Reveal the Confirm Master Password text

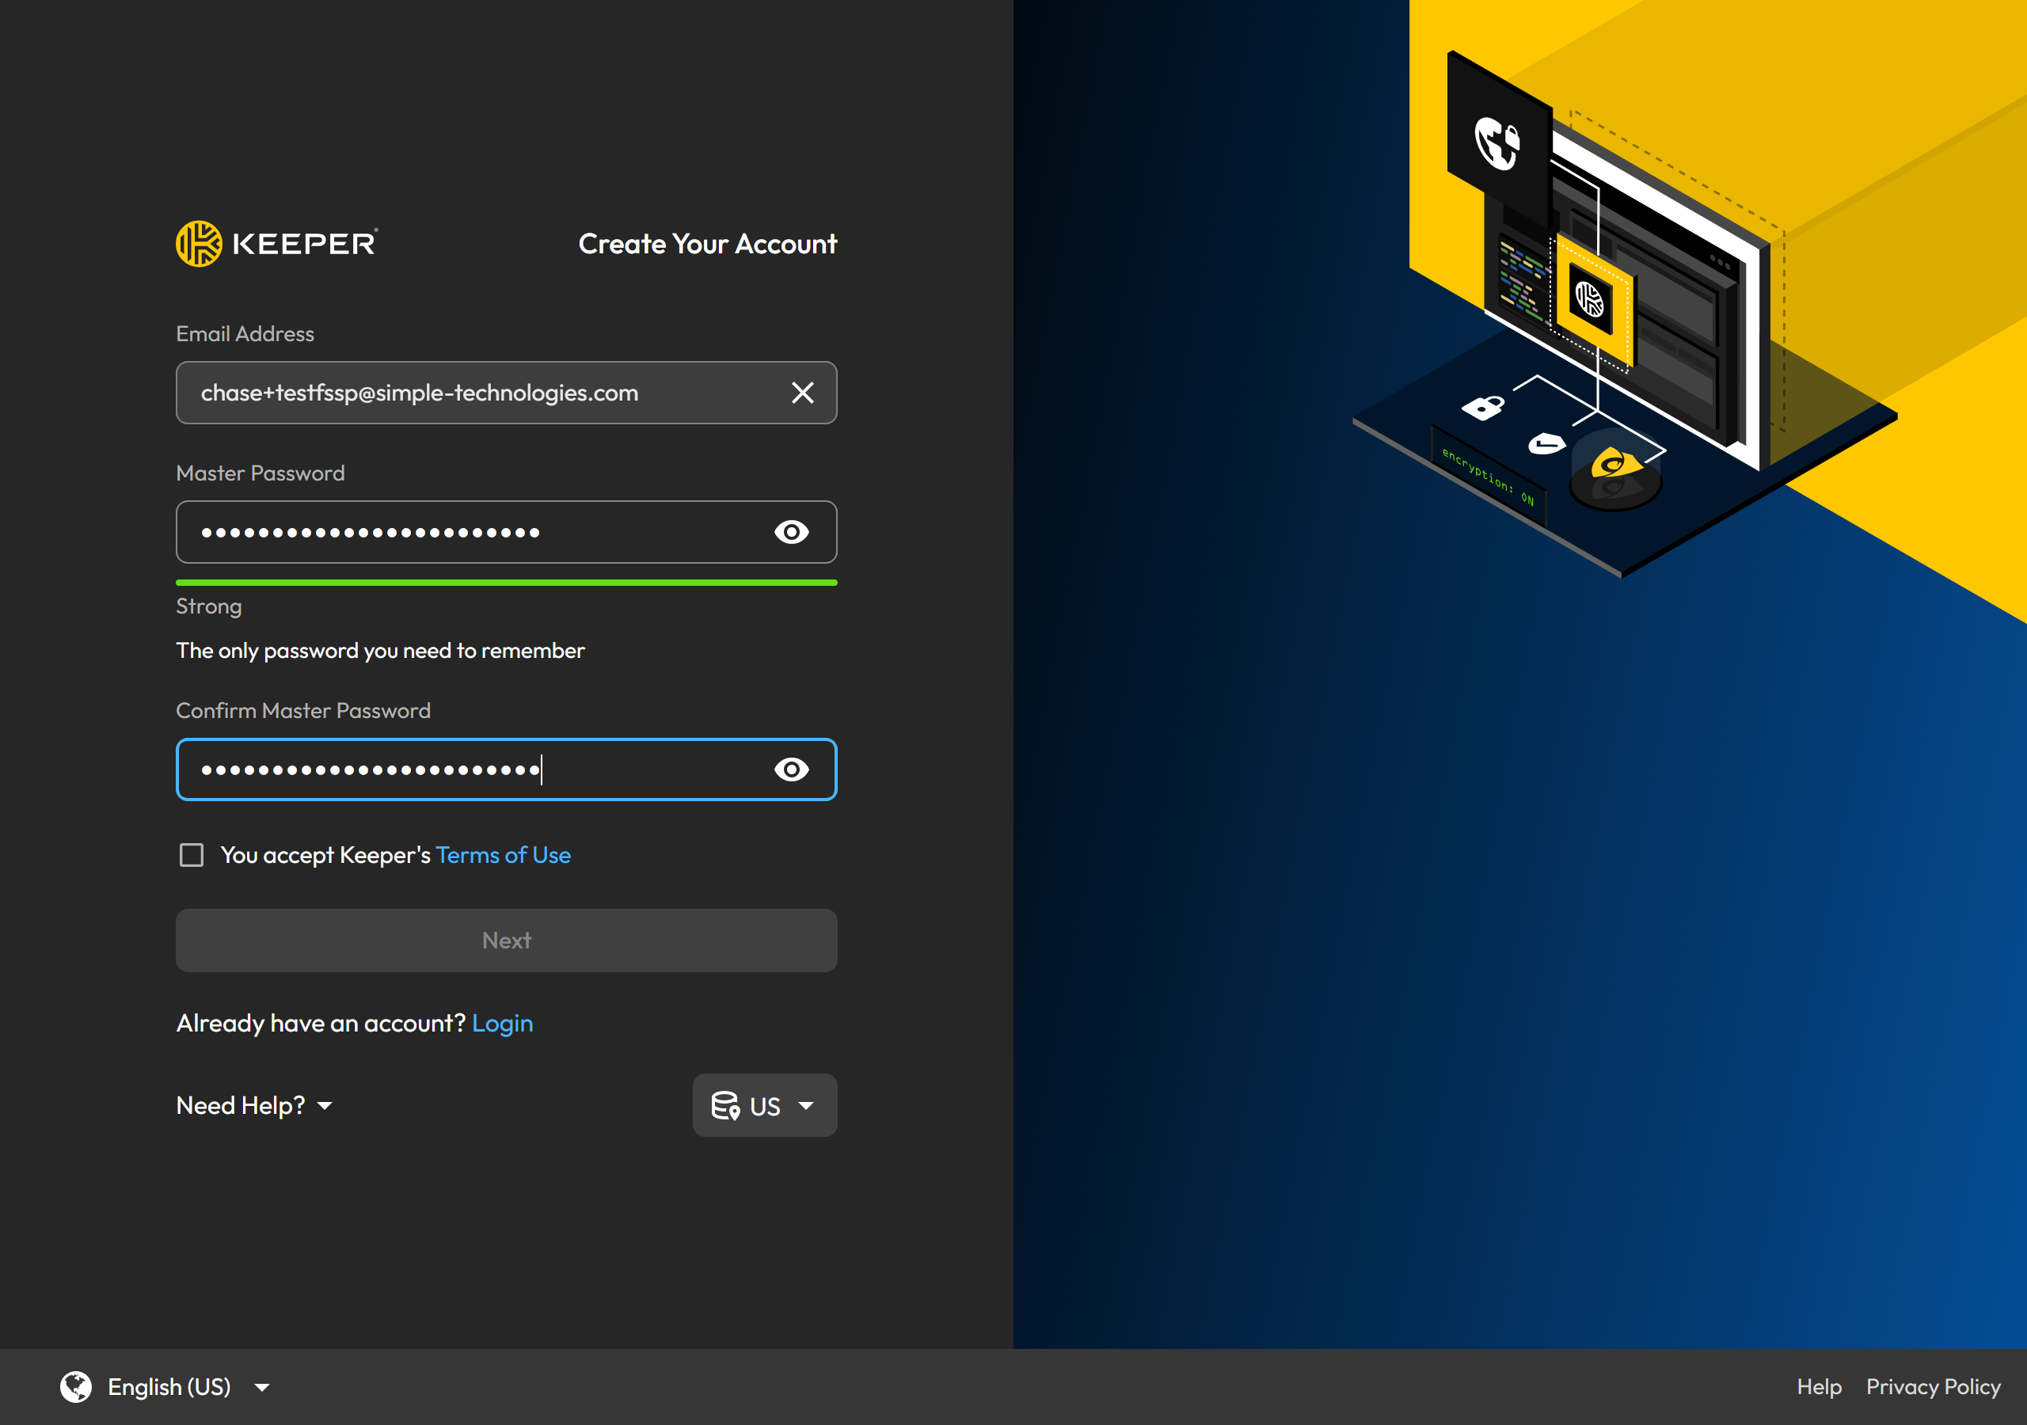pyautogui.click(x=791, y=769)
